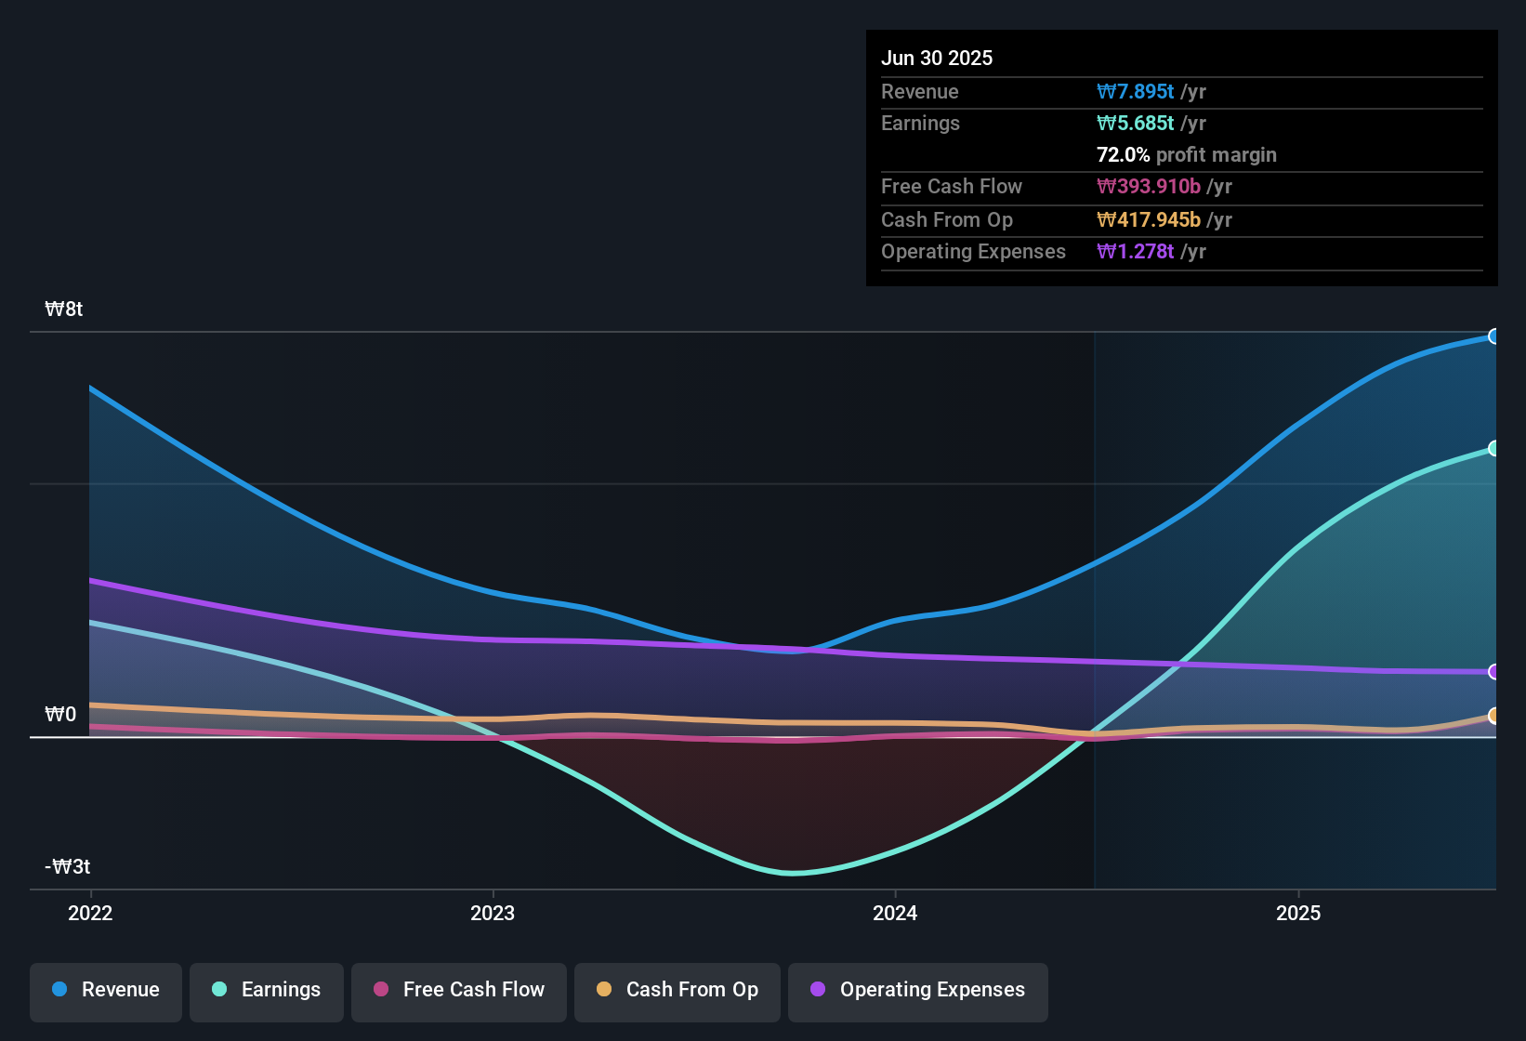Toggle the Free Cash Flow series visibility
1526x1041 pixels.
[458, 991]
